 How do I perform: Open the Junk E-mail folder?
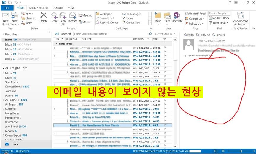tap(16, 127)
